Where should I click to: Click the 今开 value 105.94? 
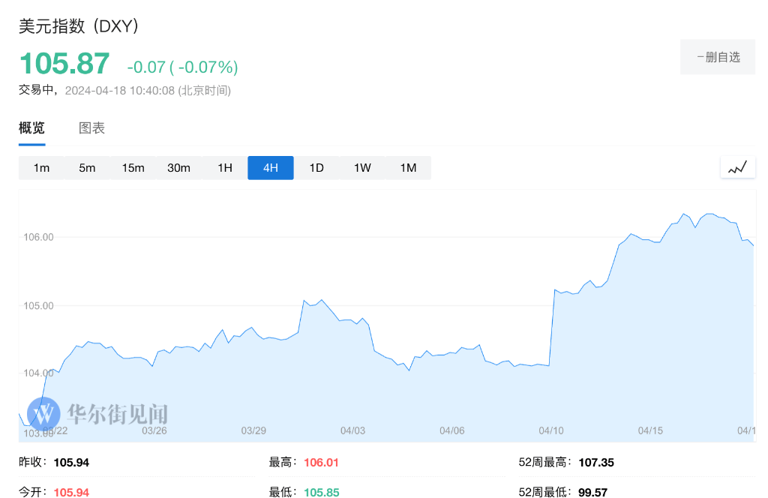71,492
